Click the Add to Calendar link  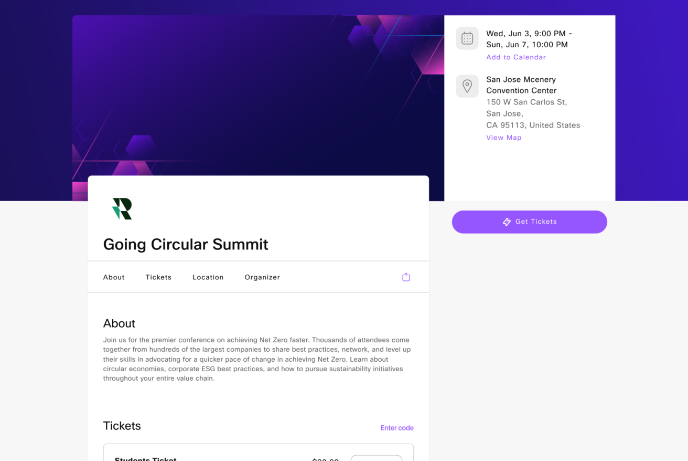(x=516, y=57)
